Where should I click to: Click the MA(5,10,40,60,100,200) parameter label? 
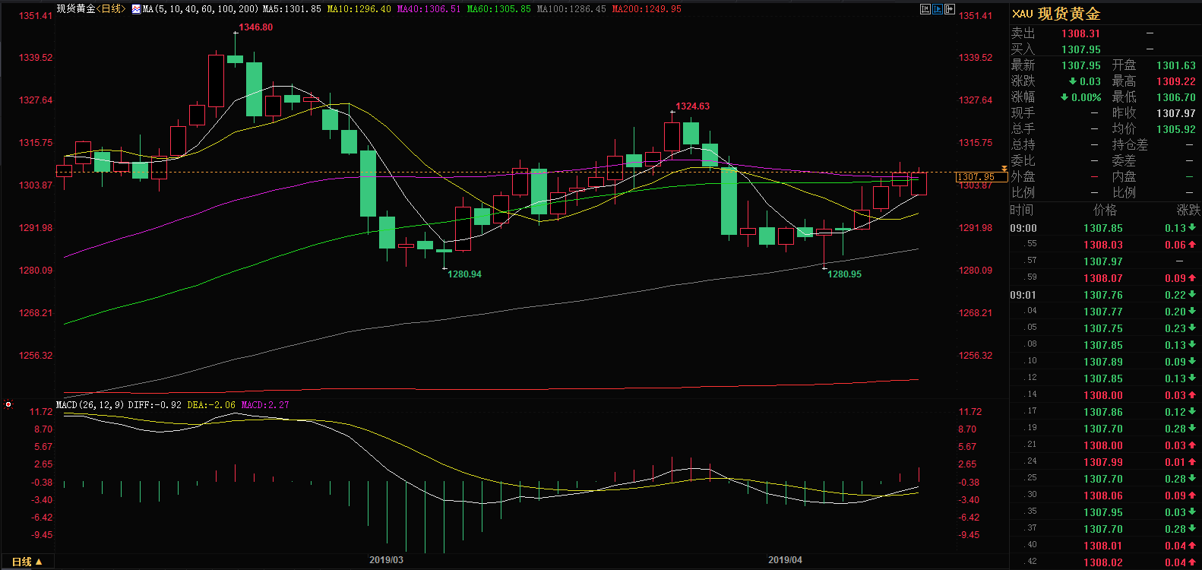pyautogui.click(x=201, y=9)
